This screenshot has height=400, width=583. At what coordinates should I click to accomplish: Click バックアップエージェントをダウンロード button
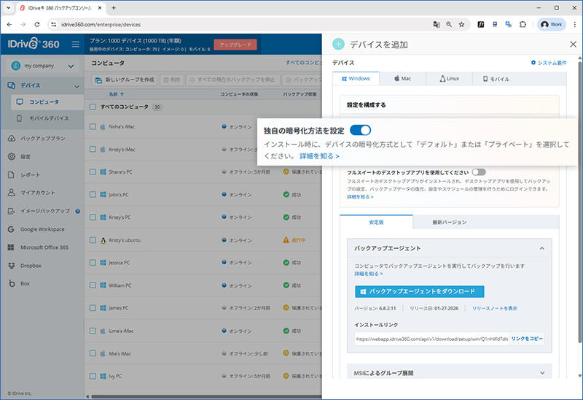tap(419, 291)
